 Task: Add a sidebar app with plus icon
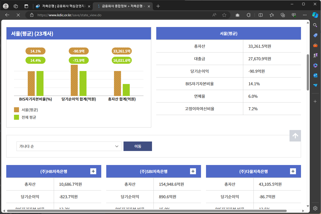315,101
